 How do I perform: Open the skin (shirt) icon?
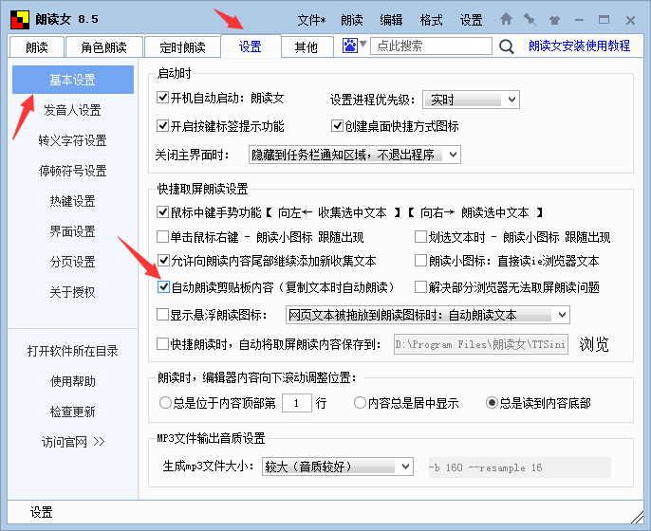554,20
